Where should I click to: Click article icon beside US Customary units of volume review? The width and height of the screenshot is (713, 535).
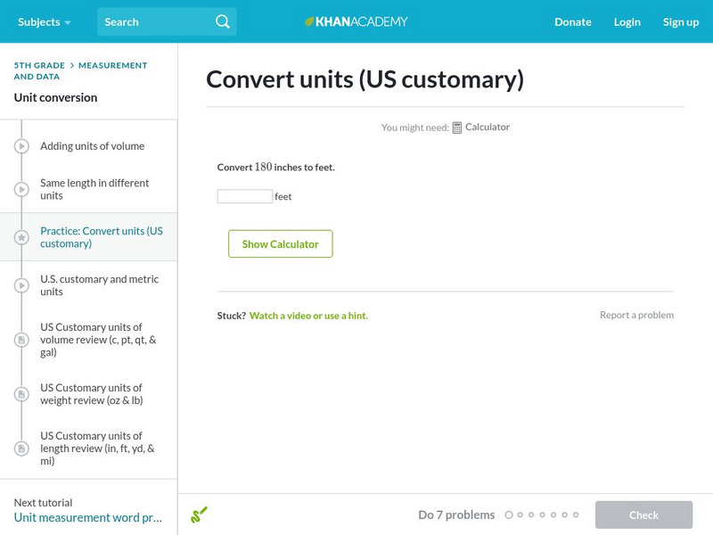pos(22,340)
